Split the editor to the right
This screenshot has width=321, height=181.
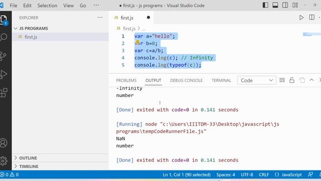click(x=311, y=17)
